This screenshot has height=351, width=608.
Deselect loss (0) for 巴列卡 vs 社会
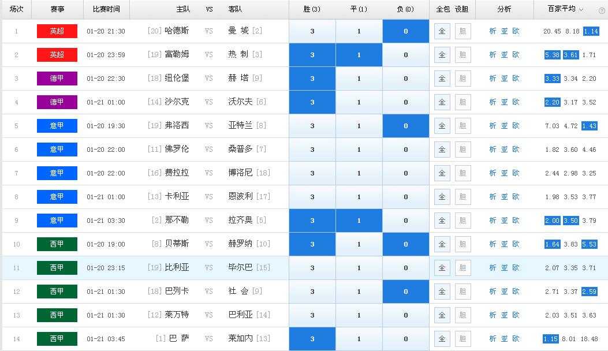(x=405, y=292)
